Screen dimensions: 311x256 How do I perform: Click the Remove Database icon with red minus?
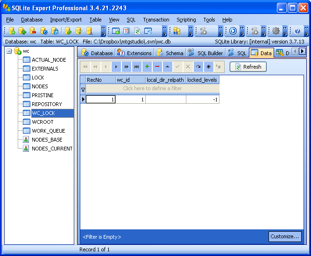pyautogui.click(x=33, y=31)
